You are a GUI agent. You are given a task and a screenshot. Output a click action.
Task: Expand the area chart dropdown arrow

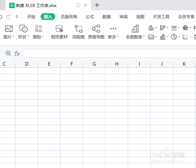tap(156, 37)
